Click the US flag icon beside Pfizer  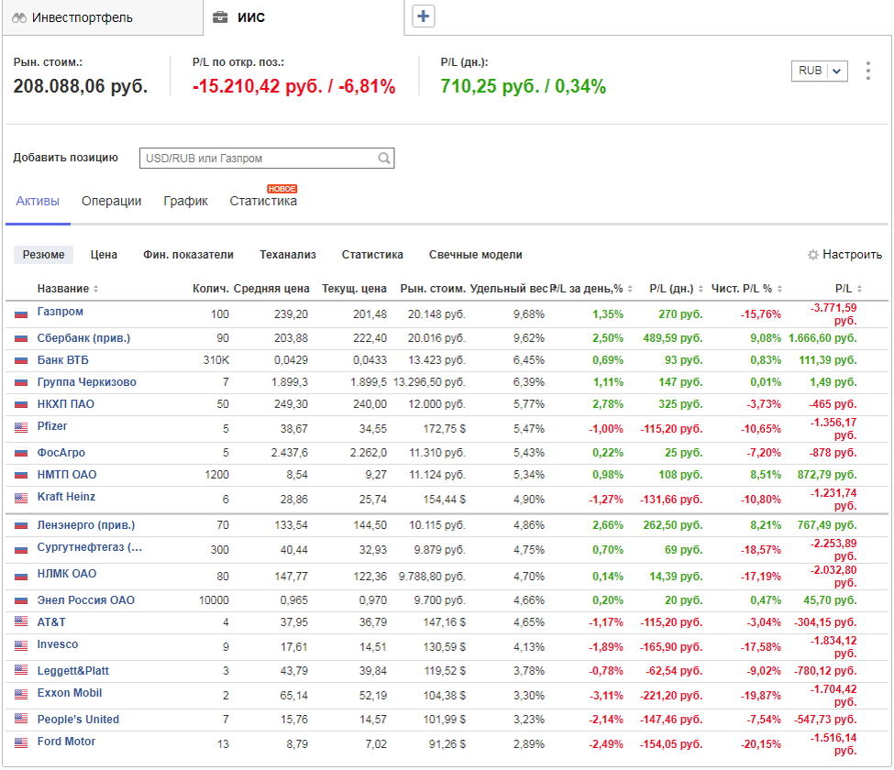pos(21,427)
